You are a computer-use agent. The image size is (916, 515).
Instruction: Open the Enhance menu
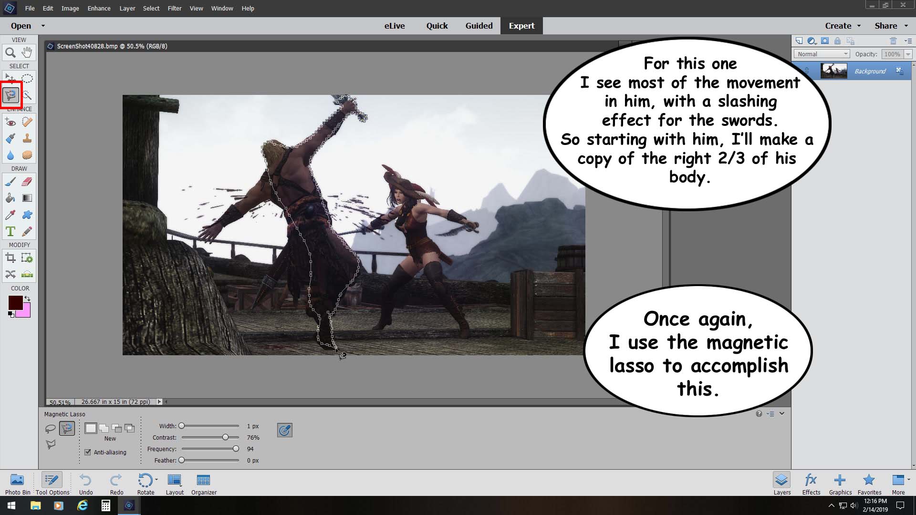(x=99, y=8)
